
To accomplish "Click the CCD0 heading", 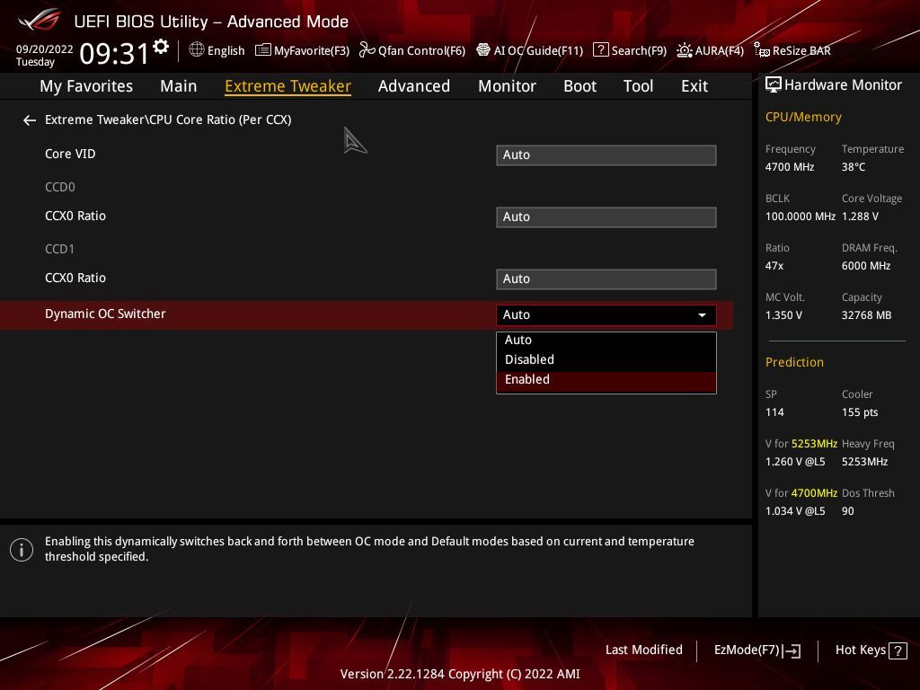I will point(60,187).
